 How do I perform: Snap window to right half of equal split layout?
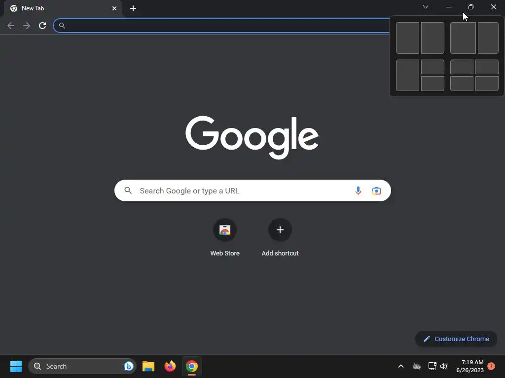click(x=433, y=38)
